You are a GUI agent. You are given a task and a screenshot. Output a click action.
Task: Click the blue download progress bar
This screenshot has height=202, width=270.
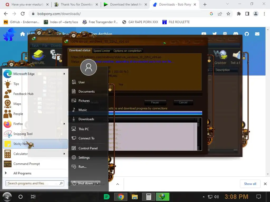[x=155, y=113]
